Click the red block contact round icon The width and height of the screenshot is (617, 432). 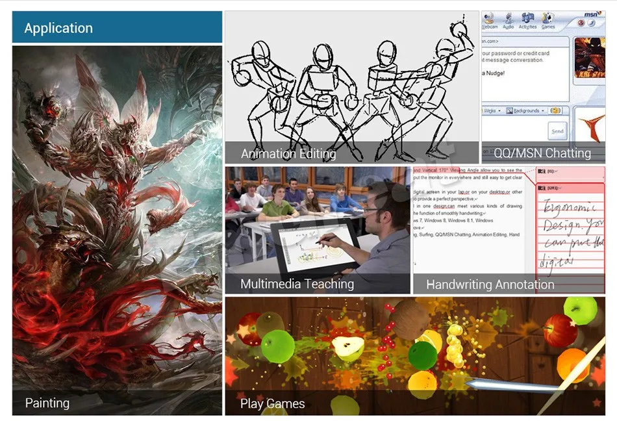pyautogui.click(x=581, y=23)
